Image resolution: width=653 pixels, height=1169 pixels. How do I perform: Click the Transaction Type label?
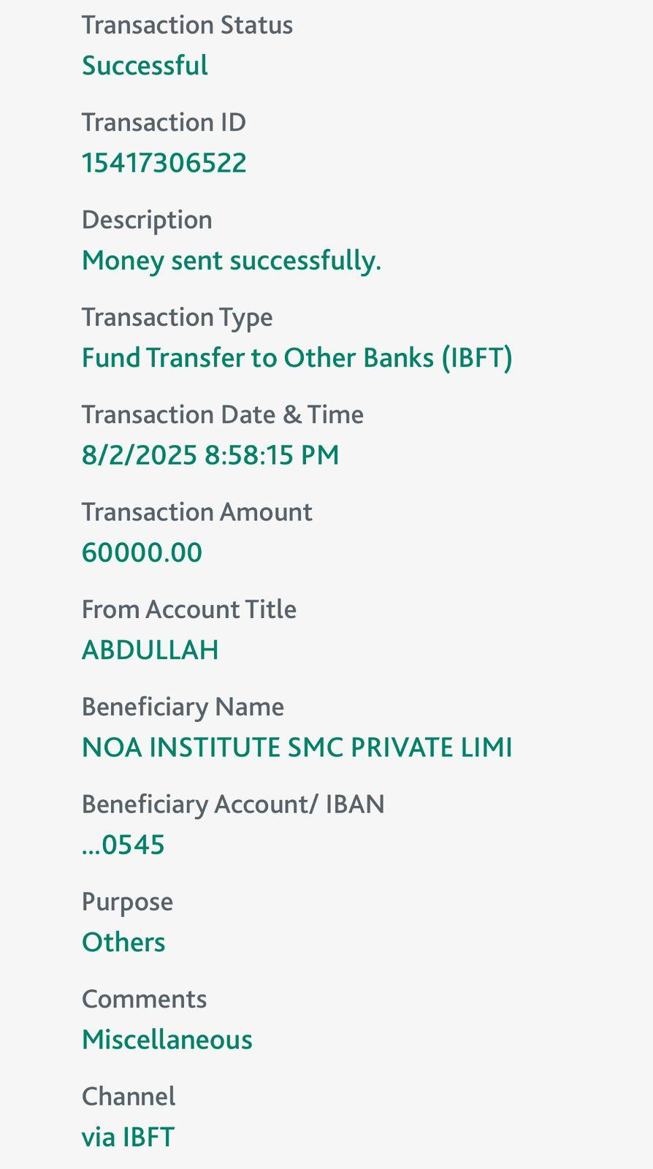coord(177,317)
